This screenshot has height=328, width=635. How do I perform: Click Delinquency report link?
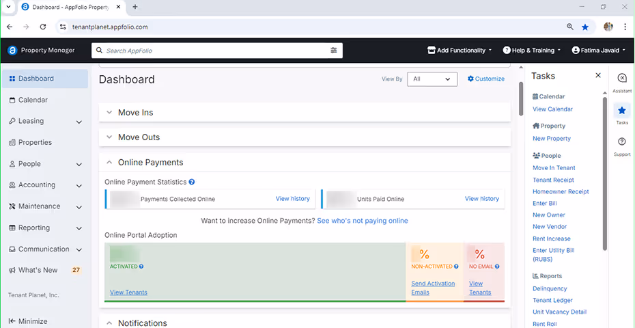point(550,288)
